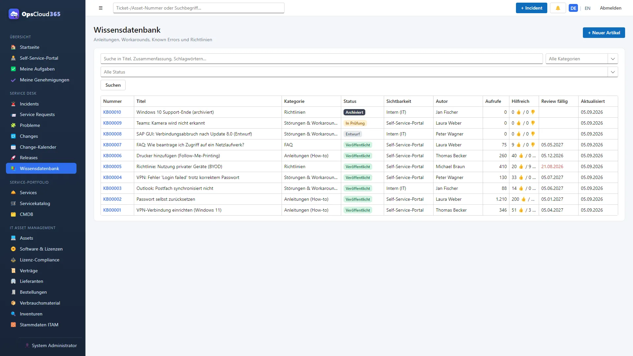The image size is (633, 356).
Task: Switch language to EN
Action: point(588,8)
